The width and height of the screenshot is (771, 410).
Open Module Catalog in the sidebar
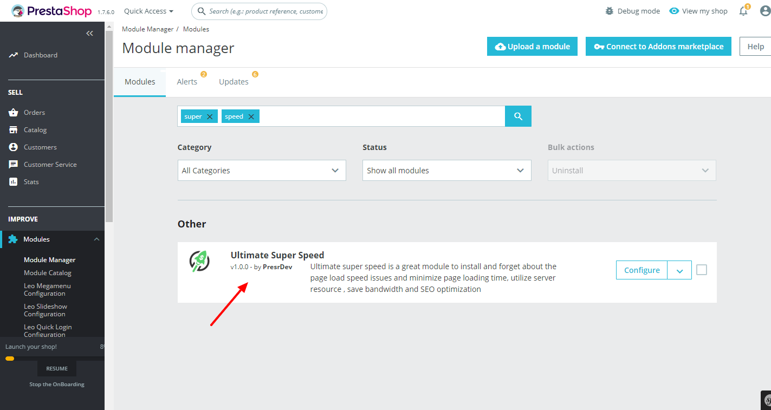tap(48, 273)
